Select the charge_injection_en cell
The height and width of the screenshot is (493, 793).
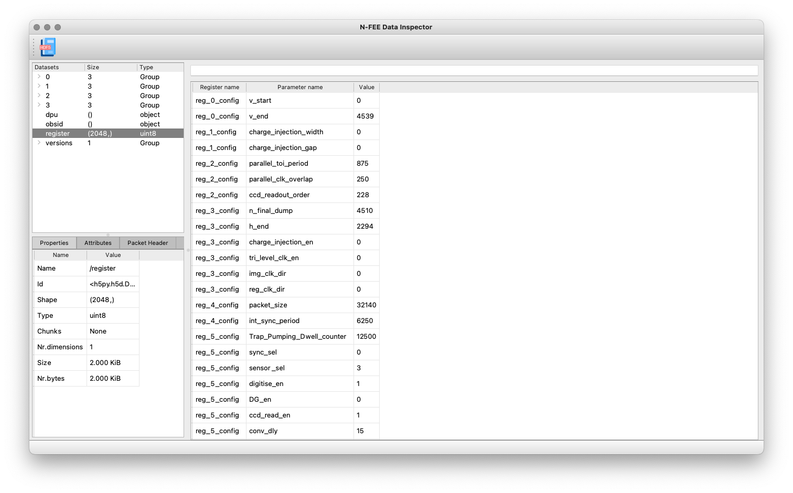300,242
